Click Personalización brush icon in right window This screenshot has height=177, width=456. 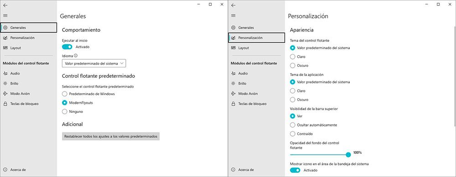233,38
